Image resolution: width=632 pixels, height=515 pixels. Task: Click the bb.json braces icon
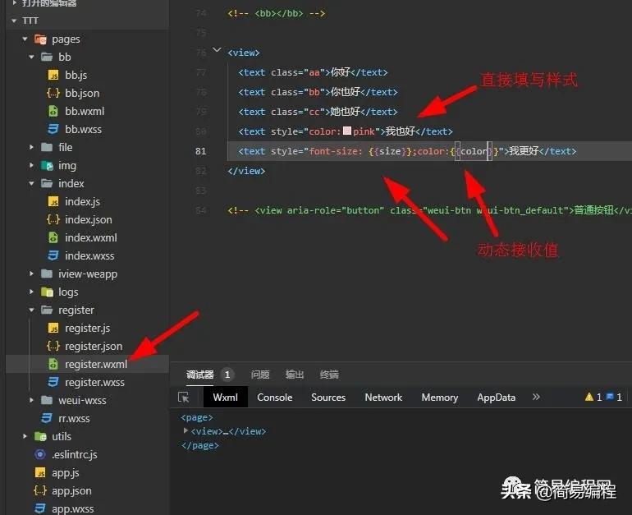53,93
